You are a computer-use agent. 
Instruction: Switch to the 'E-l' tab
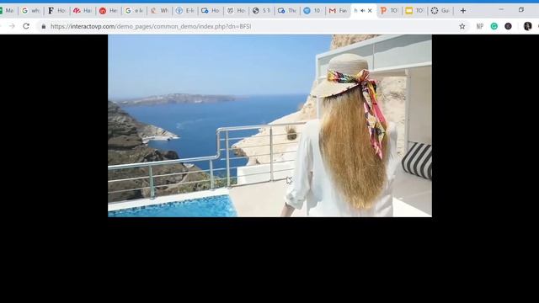(x=185, y=11)
